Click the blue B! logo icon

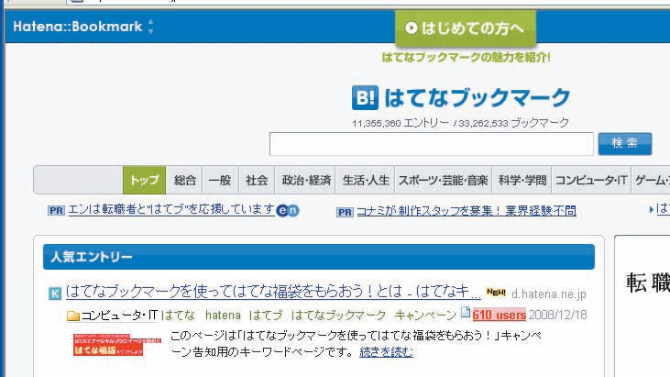tap(365, 97)
